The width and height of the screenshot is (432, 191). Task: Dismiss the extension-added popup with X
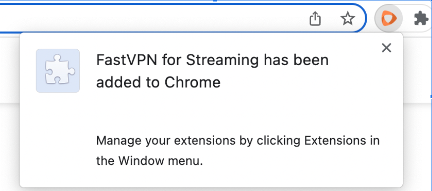(386, 48)
